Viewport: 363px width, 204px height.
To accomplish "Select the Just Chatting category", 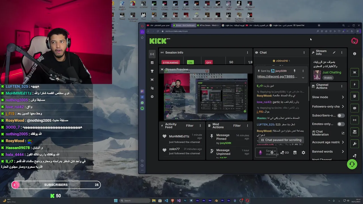I will [x=332, y=72].
